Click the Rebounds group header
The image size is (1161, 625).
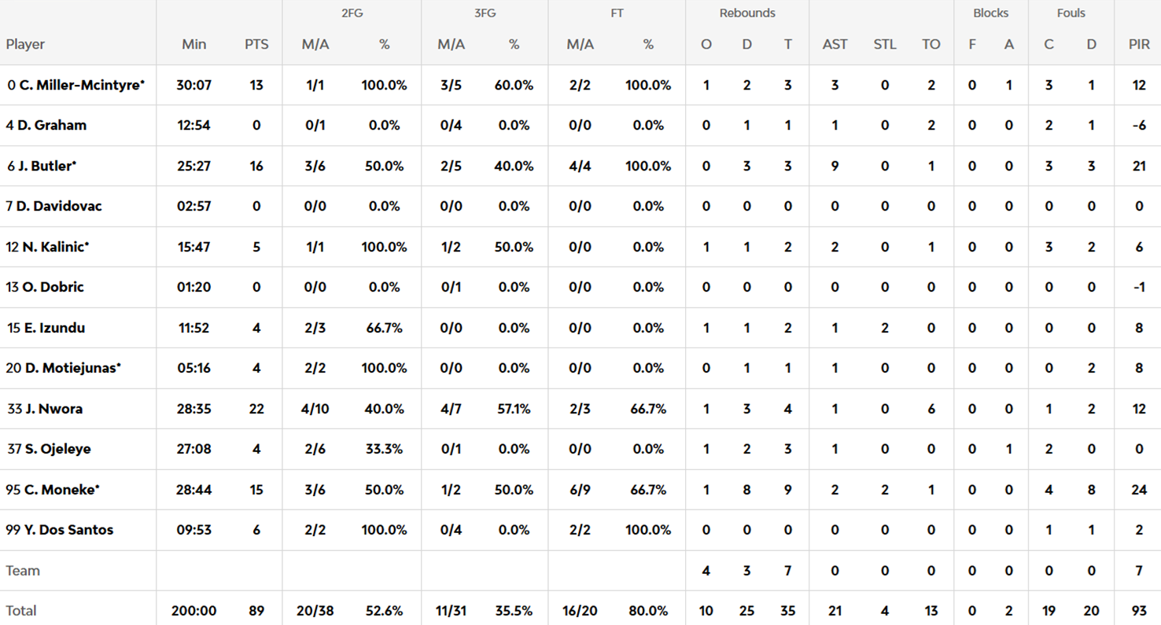pyautogui.click(x=746, y=13)
